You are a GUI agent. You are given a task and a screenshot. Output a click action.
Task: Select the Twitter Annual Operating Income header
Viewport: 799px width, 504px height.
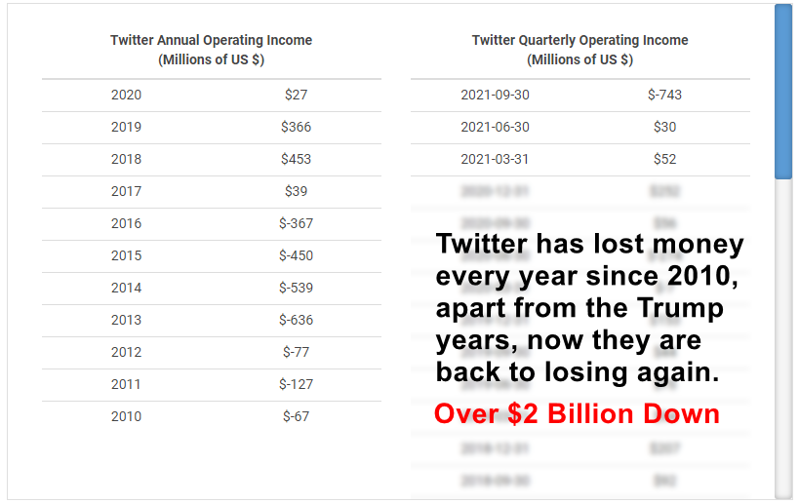(211, 50)
